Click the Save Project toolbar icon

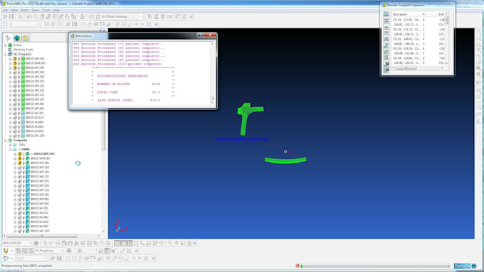[11, 16]
